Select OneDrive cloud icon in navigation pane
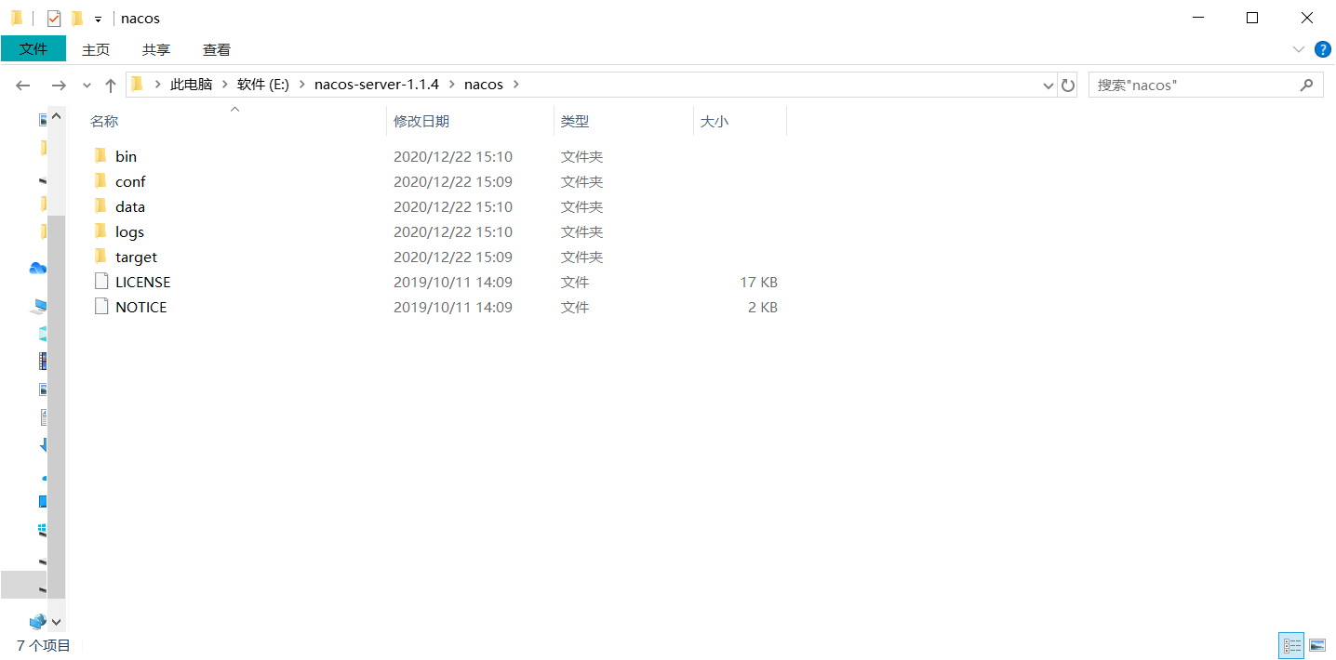1336x660 pixels. pyautogui.click(x=37, y=268)
